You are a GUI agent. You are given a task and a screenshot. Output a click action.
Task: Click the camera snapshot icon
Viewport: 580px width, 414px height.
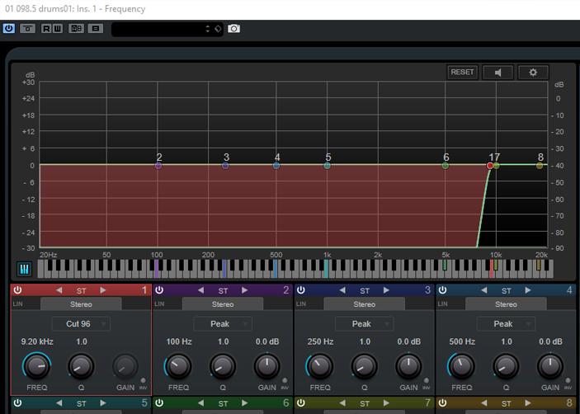233,28
